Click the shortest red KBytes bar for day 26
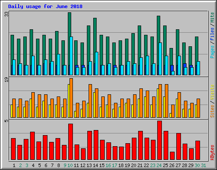 (x=172, y=156)
